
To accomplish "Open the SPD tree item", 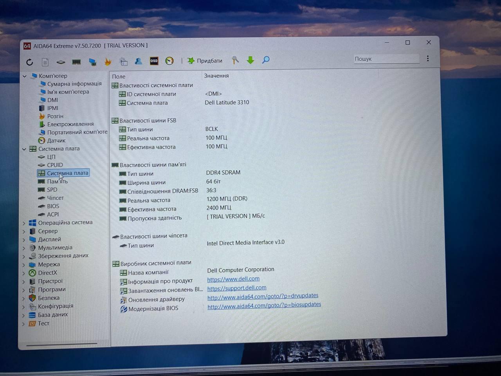I will (52, 190).
